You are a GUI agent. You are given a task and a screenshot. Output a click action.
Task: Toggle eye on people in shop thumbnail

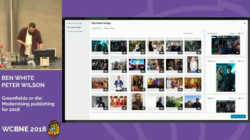pyautogui.click(x=180, y=90)
